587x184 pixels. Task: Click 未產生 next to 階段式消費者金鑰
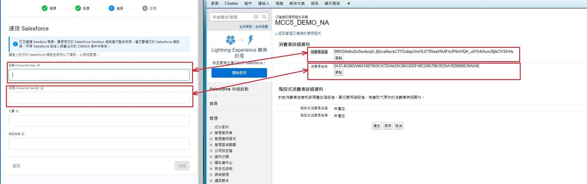coord(339,109)
